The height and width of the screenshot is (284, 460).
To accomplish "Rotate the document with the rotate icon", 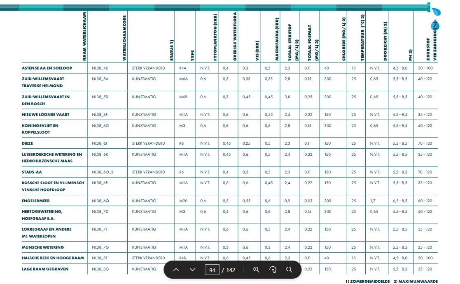I will pyautogui.click(x=273, y=270).
